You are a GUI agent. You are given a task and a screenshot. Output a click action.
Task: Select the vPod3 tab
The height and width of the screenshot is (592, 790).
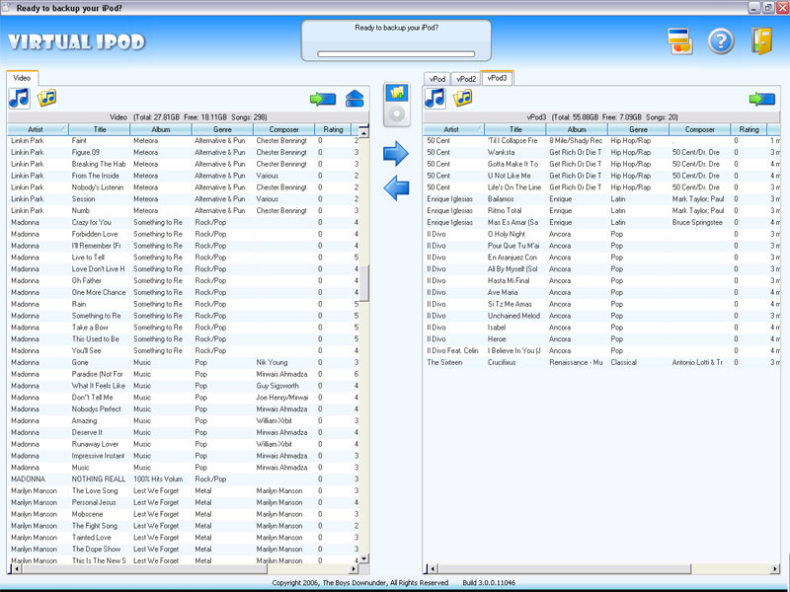(x=498, y=78)
